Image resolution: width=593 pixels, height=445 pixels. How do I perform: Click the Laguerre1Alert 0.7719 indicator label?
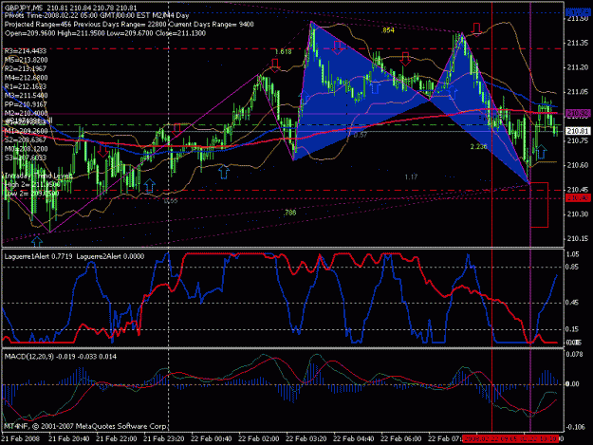click(39, 256)
